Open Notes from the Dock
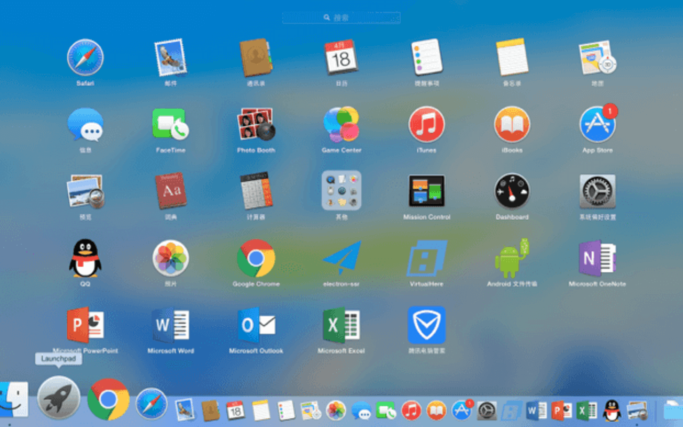The width and height of the screenshot is (683, 427). [261, 410]
